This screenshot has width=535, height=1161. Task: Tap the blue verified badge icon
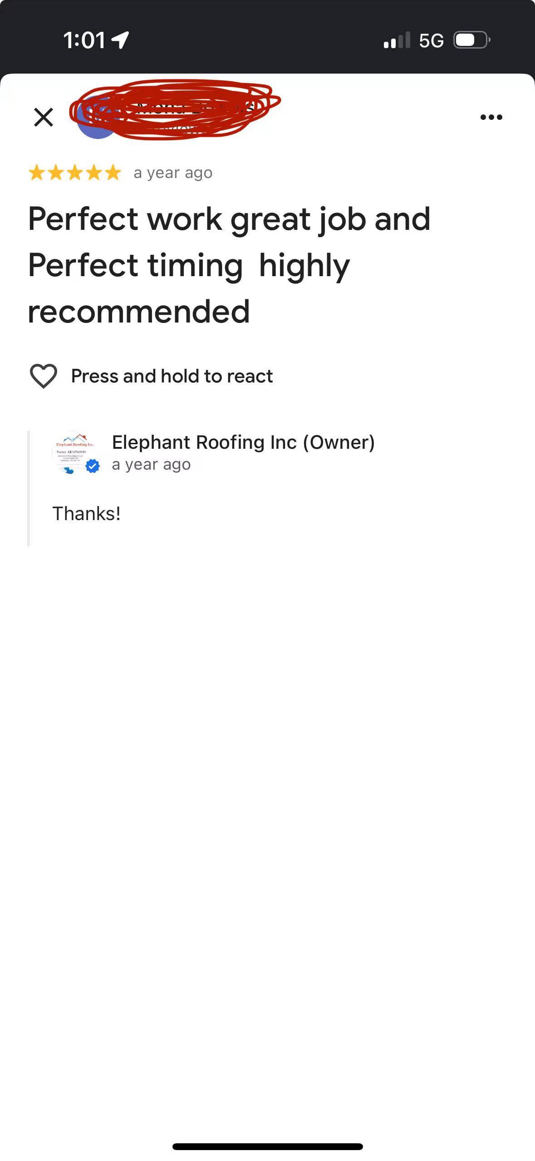(93, 466)
